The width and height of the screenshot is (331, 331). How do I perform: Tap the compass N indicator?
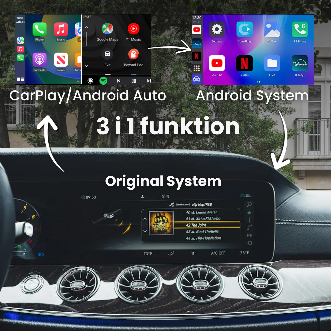165,197
